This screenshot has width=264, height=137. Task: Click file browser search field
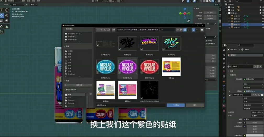click(167, 30)
